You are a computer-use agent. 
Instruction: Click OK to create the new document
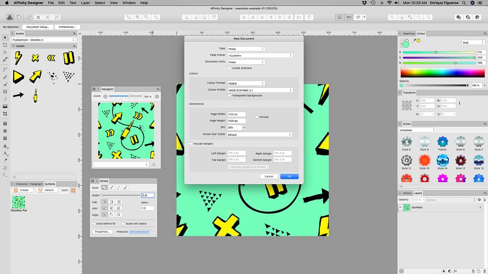tap(289, 176)
